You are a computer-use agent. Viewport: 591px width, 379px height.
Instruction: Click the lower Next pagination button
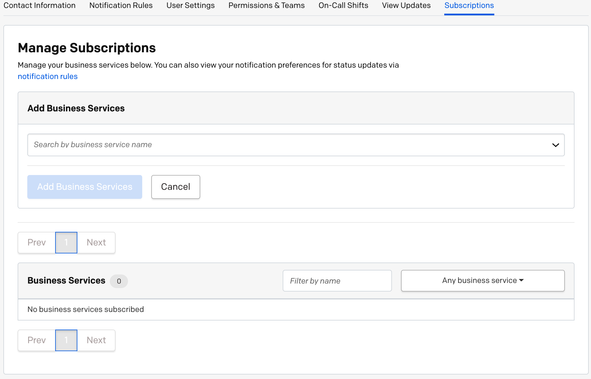(x=96, y=340)
